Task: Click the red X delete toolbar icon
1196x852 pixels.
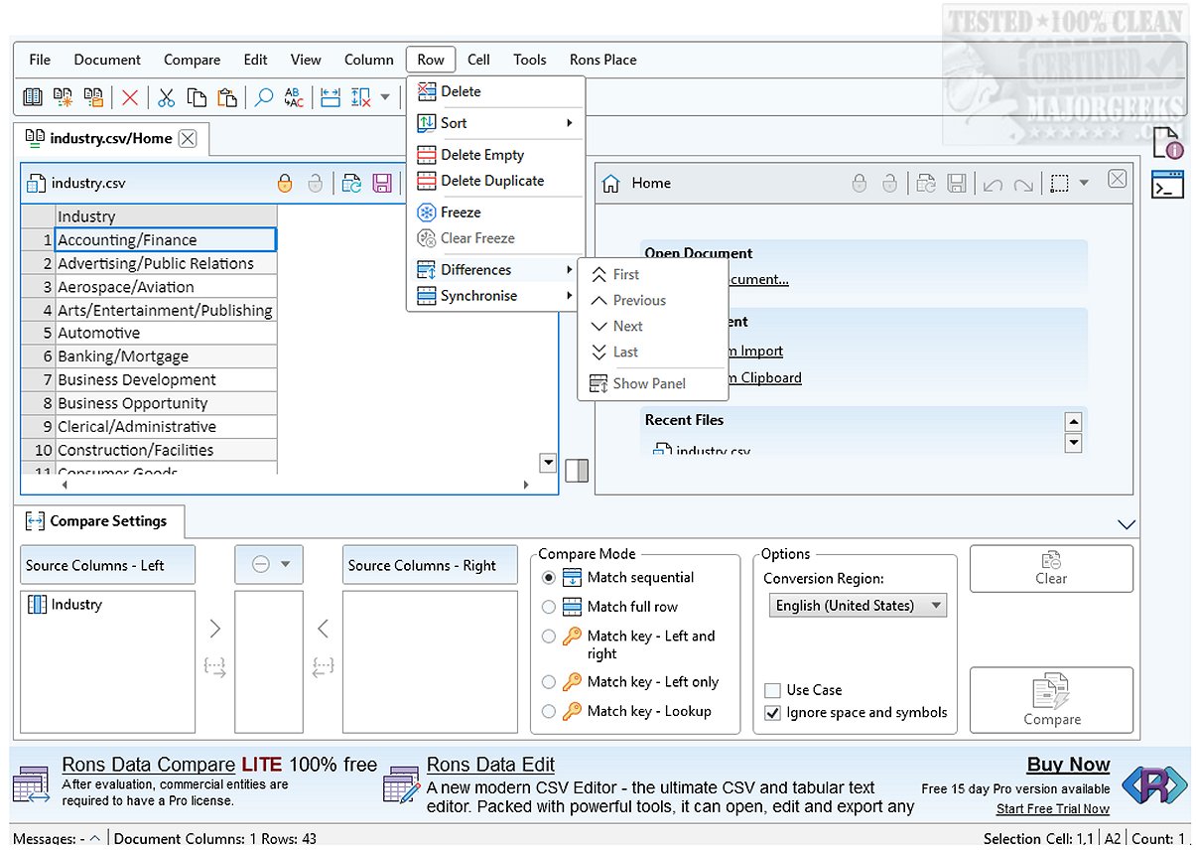Action: click(130, 97)
